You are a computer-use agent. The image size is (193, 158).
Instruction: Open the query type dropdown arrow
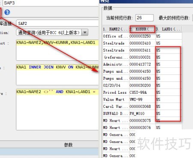(85, 33)
